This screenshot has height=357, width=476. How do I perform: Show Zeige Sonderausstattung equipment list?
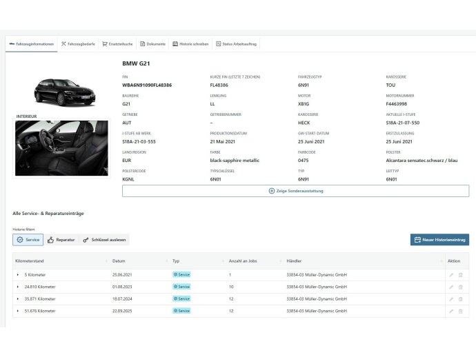[295, 191]
